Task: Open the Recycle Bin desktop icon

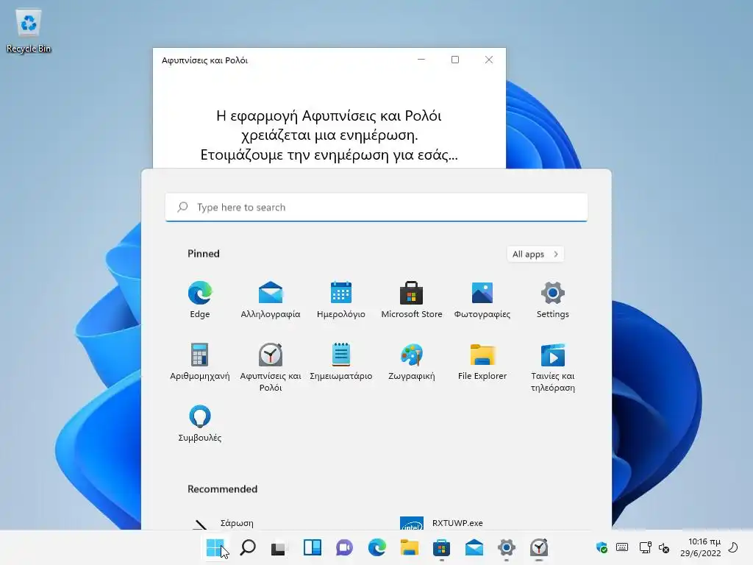Action: click(29, 31)
